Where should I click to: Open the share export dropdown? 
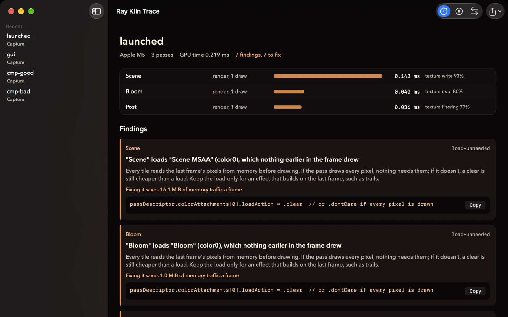[x=495, y=11]
